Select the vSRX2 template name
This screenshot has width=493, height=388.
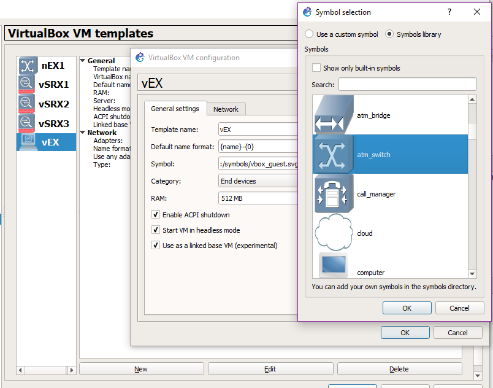(54, 104)
